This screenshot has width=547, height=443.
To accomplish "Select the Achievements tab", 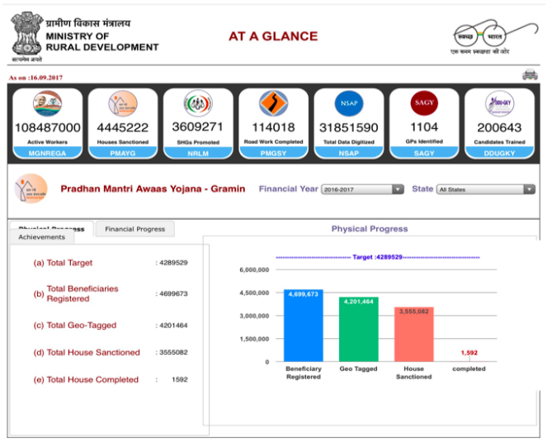I will click(x=41, y=237).
